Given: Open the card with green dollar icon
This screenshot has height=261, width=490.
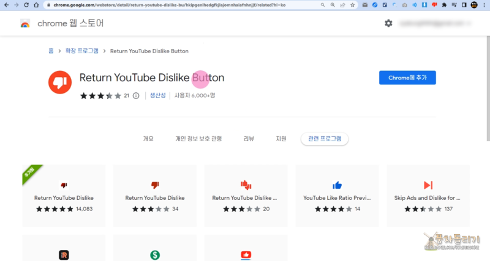Looking at the screenshot, I should click(x=155, y=248).
